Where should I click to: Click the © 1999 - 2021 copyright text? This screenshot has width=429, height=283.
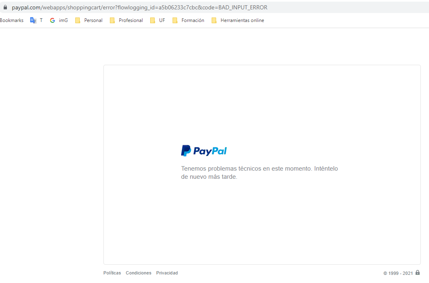[398, 273]
